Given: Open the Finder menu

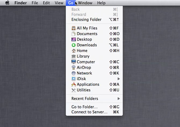Looking at the screenshot, I should (20, 3).
